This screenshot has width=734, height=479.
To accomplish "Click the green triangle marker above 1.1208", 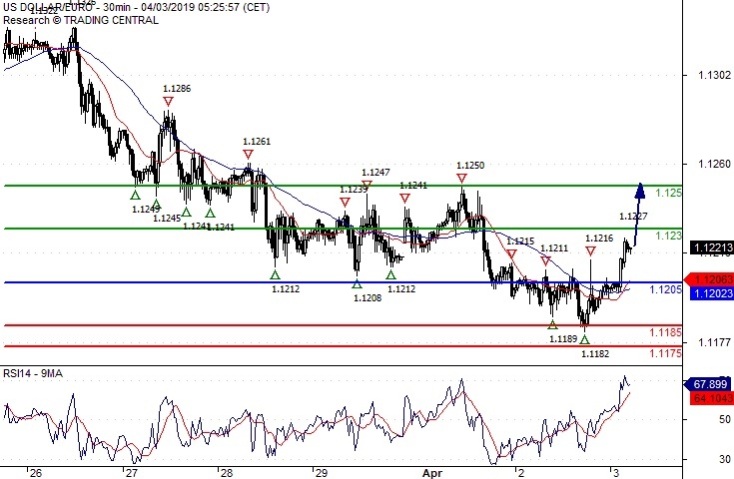I will [x=358, y=284].
